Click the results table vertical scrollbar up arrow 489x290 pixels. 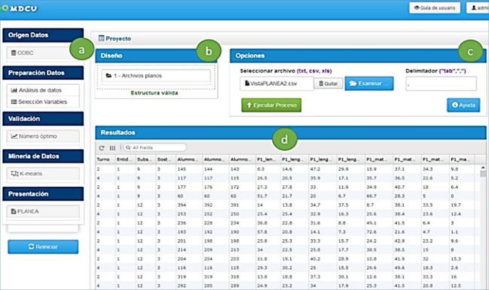tap(483, 168)
